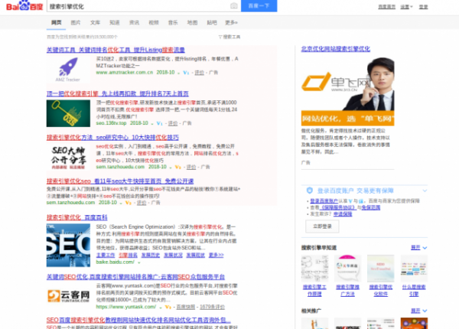Viewport: 459px width, 329px height.
Task: Open thumbnail above 搜索引擎优化软件
Action: [380, 269]
